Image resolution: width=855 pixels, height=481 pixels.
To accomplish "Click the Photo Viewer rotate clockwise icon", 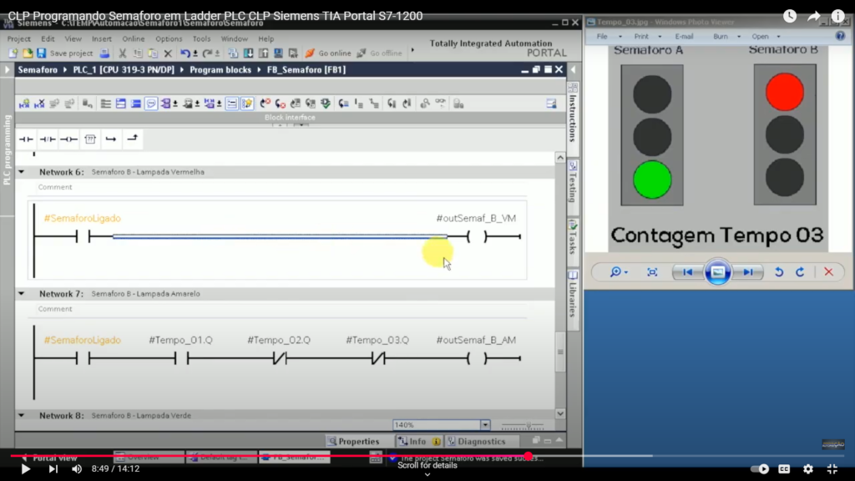I will pyautogui.click(x=800, y=272).
